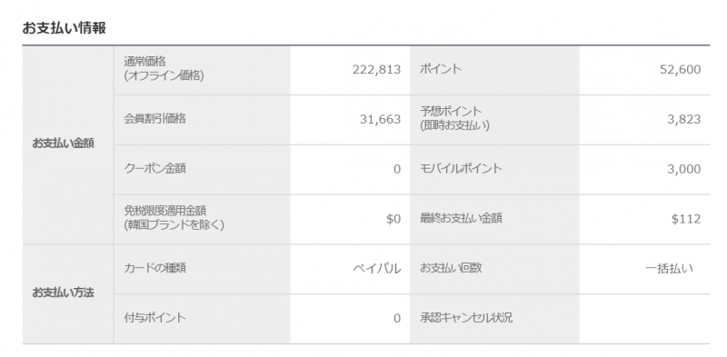The image size is (727, 357).
Task: Select the ポイント label cell
Action: [x=441, y=69]
